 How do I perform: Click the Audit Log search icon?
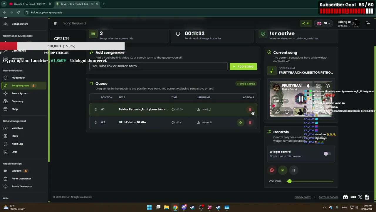(x=5, y=144)
